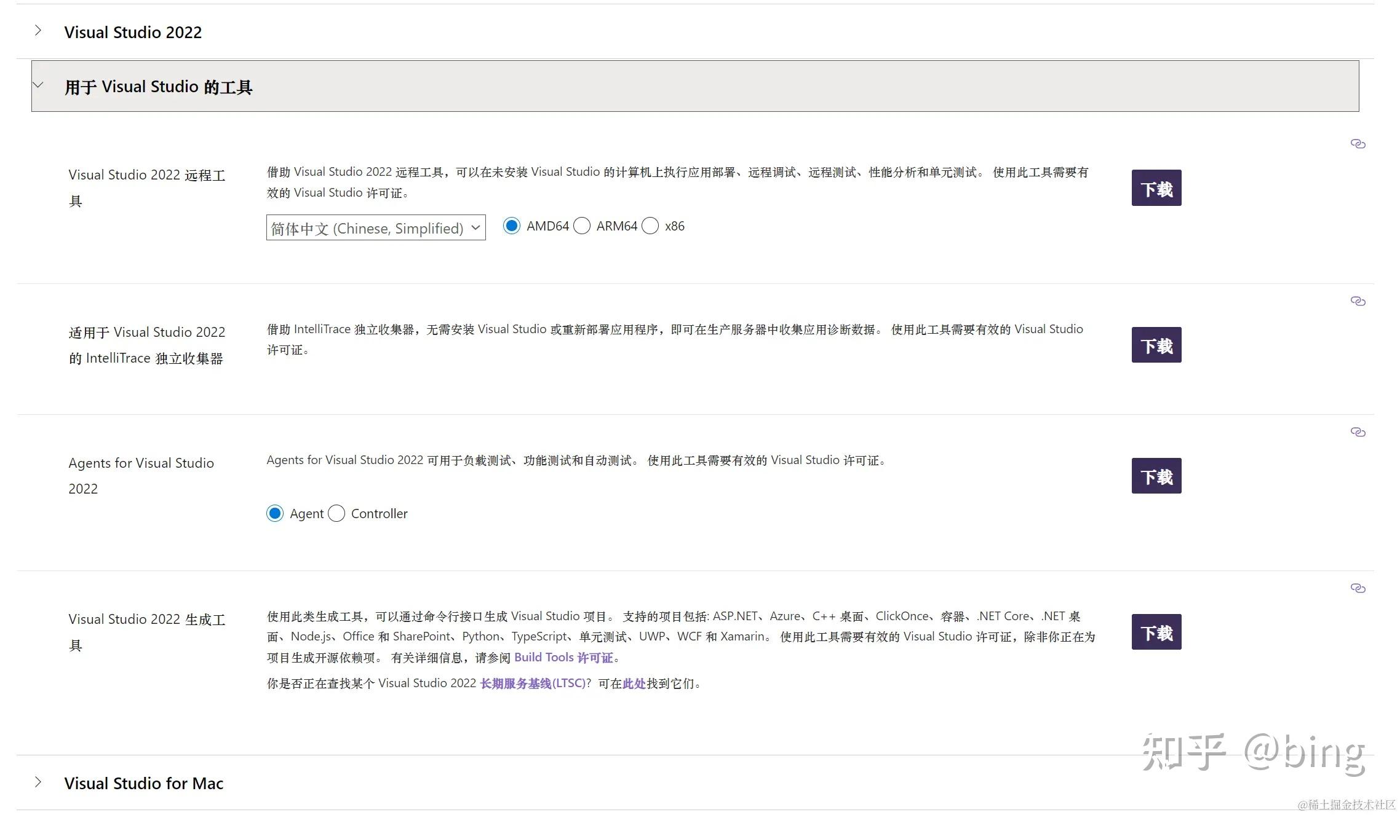Download the IntelliTrace 独立收集器

pyautogui.click(x=1156, y=345)
